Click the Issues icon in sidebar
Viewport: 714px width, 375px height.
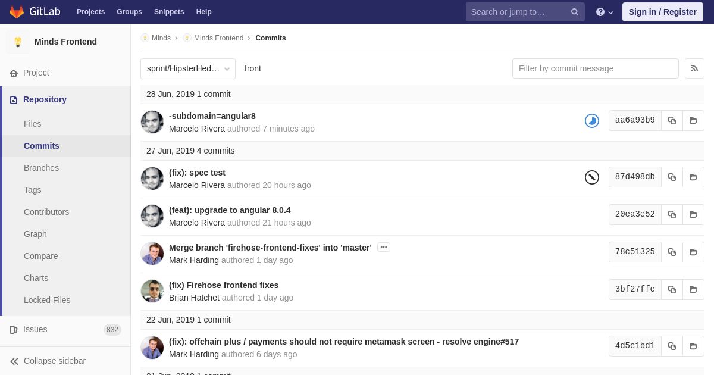point(14,329)
